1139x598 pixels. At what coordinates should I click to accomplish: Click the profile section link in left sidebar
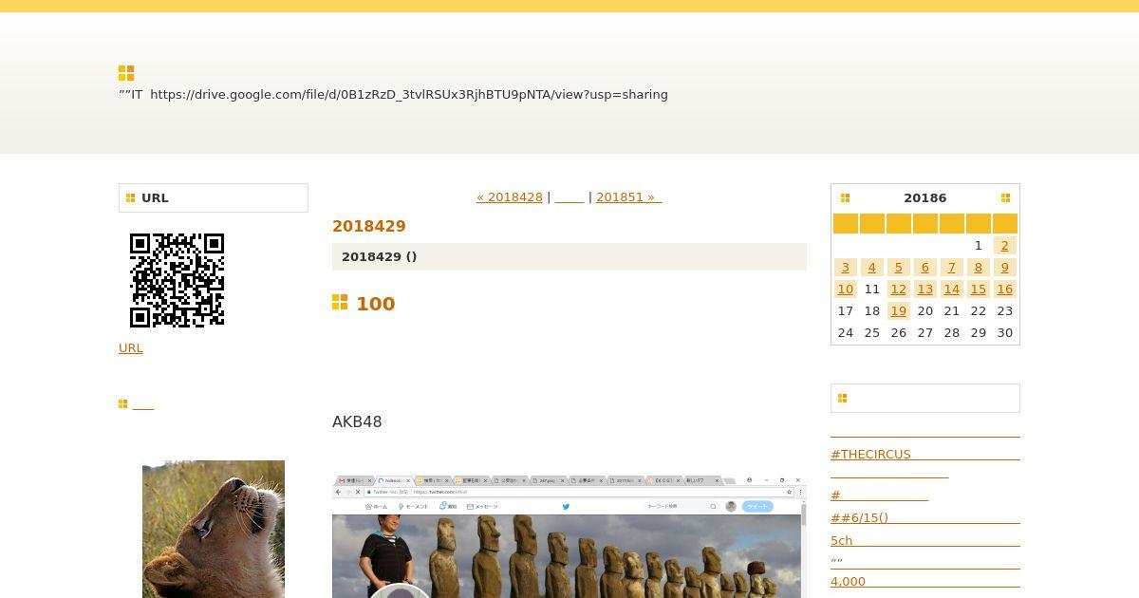143,405
